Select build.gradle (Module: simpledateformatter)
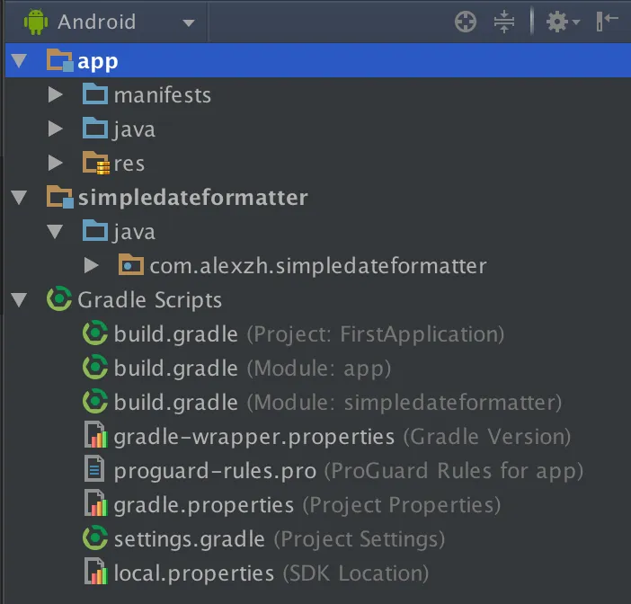The height and width of the screenshot is (604, 631). pos(338,404)
